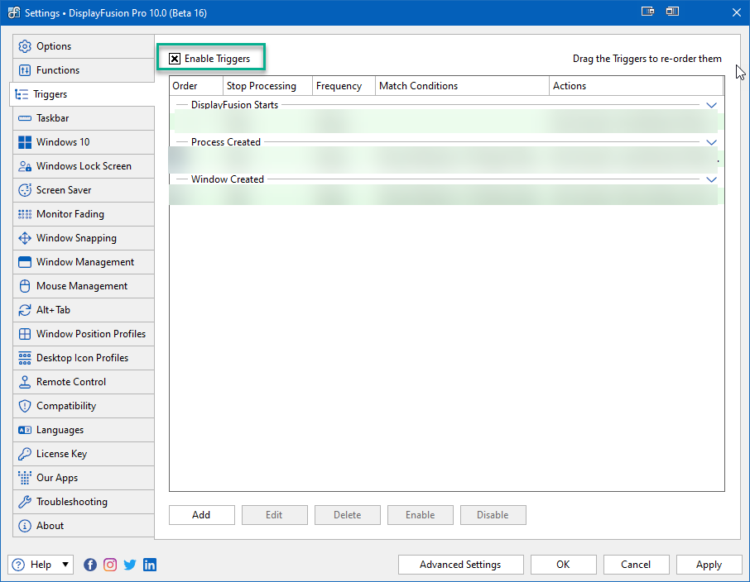
Task: Click the Troubleshooting wrench icon
Action: 24,502
